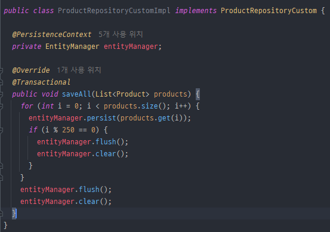Image resolution: width=330 pixels, height=232 pixels.
Task: Click the saveAll method name
Action: click(x=76, y=94)
